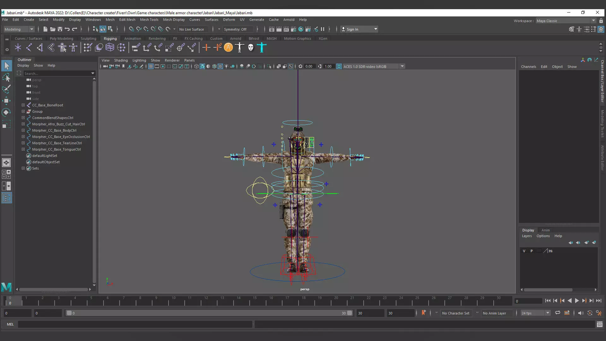Screen dimensions: 606x341
Task: Activate the Rotate tool in toolbox
Action: pos(6,112)
